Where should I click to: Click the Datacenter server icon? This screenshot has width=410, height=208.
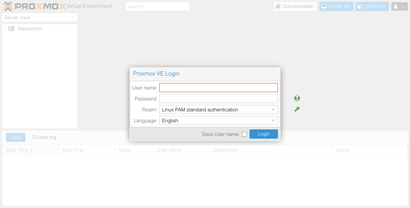(x=11, y=29)
